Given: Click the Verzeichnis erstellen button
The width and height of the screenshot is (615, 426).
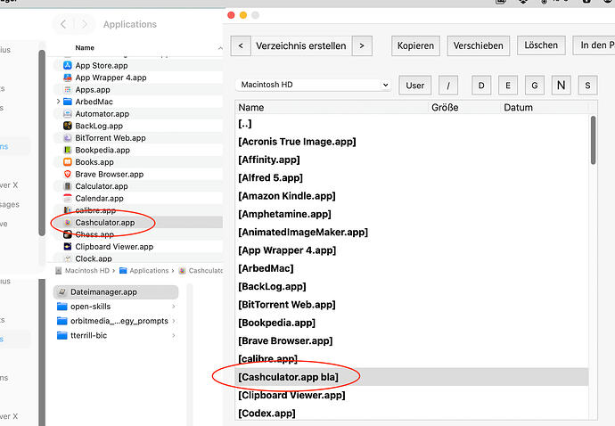Looking at the screenshot, I should pos(301,45).
